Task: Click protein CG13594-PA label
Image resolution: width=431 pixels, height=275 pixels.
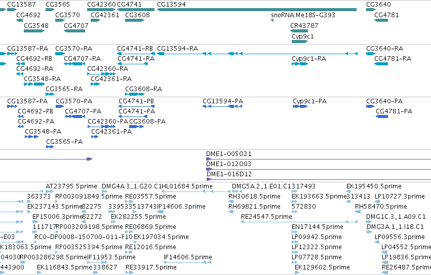Action: click(223, 101)
